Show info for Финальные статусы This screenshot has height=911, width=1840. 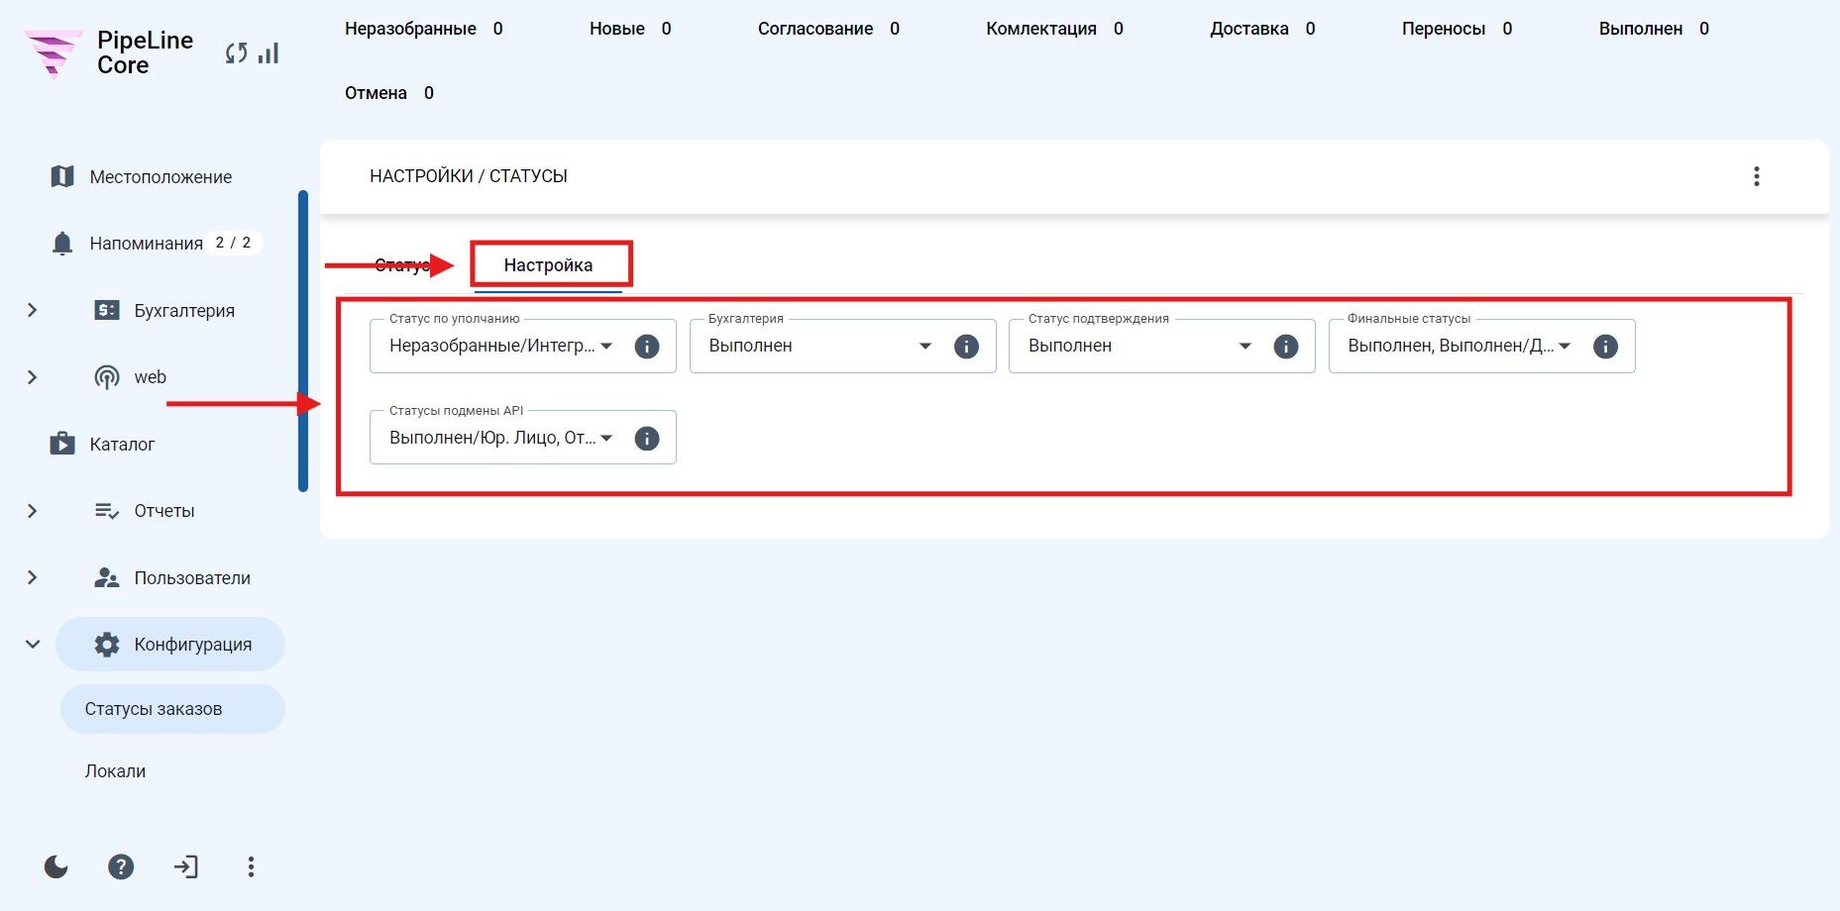tap(1605, 347)
